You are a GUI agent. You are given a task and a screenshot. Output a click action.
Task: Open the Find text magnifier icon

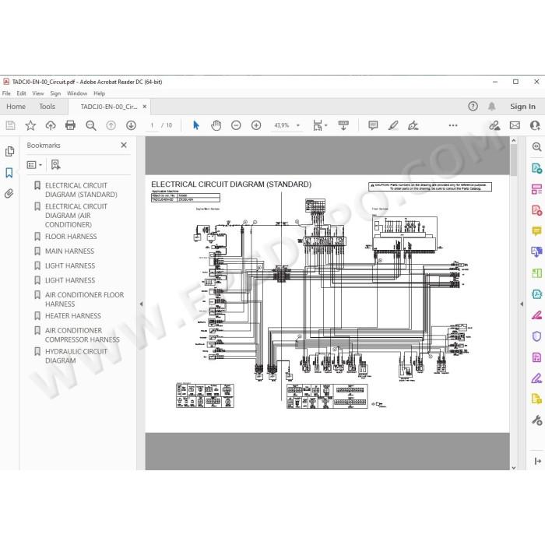[x=91, y=125]
